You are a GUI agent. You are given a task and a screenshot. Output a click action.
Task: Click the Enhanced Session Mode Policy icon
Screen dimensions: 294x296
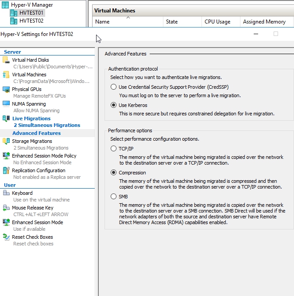[6, 156]
